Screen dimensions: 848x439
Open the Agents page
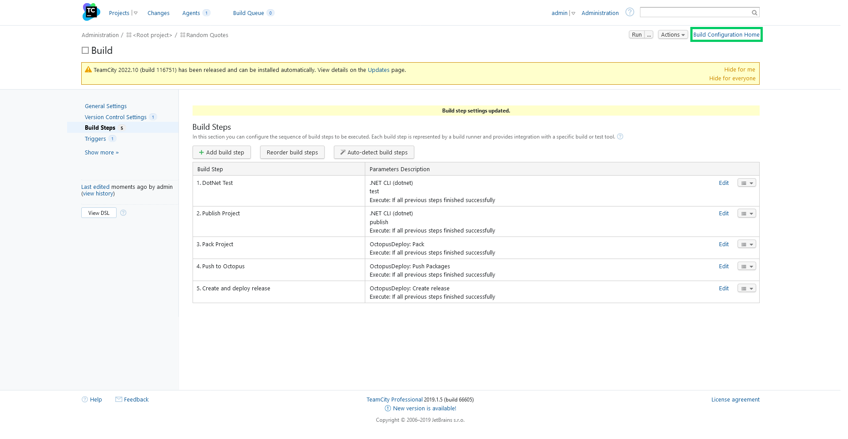pyautogui.click(x=191, y=13)
